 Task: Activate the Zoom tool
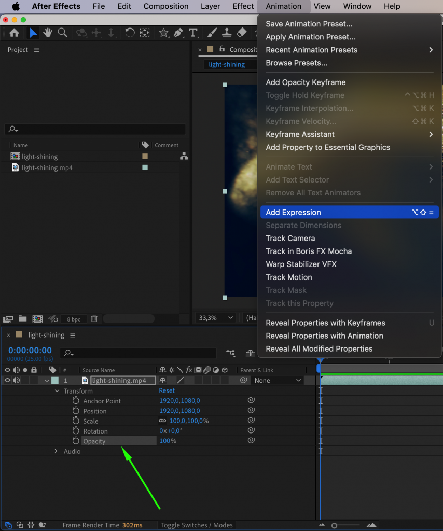point(62,32)
